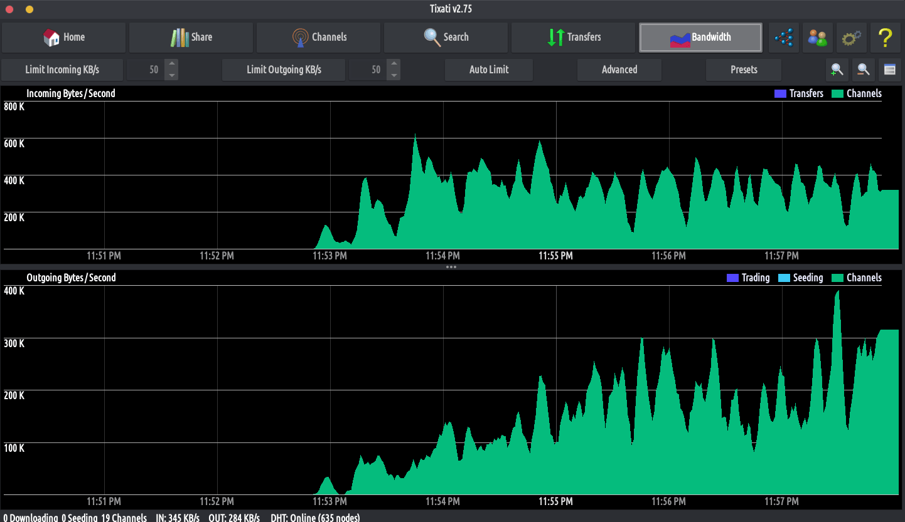The image size is (905, 522).
Task: Click the yellow minimize window button
Action: point(29,9)
